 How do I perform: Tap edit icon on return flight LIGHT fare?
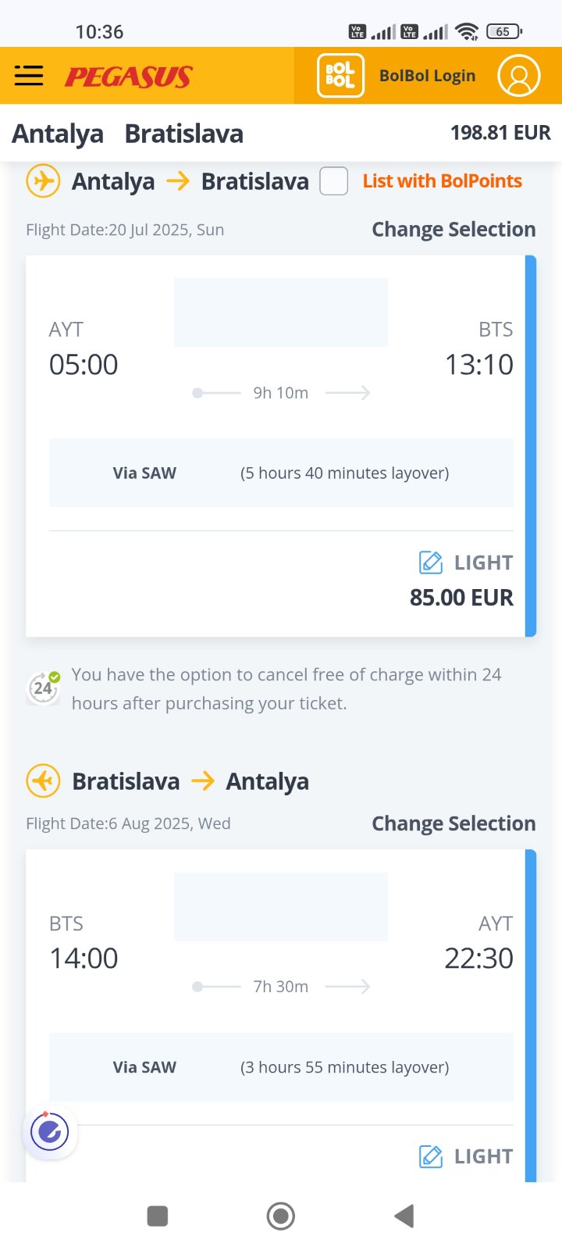tap(431, 1156)
